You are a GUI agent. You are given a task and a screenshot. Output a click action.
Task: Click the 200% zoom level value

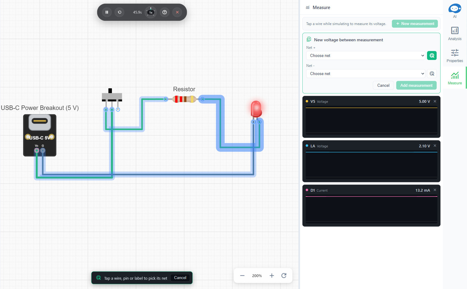point(257,276)
